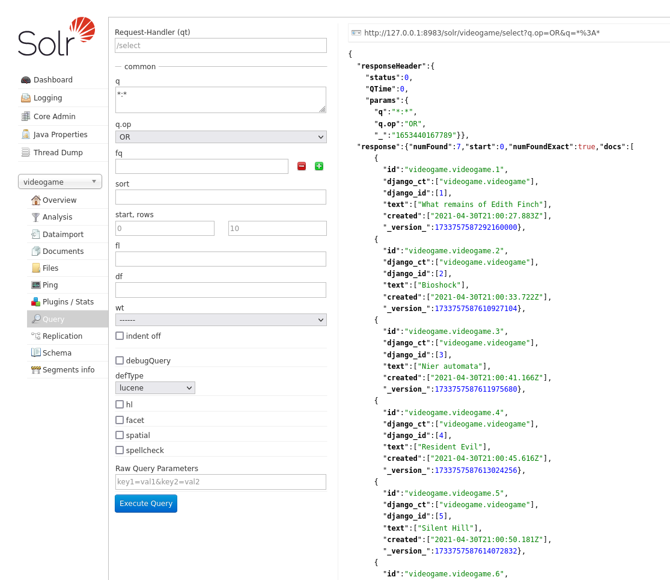Image resolution: width=670 pixels, height=580 pixels.
Task: Click the Schema icon
Action: pos(36,353)
